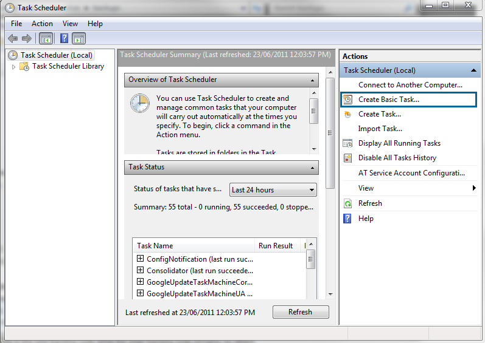Viewport: 485px width, 343px height.
Task: Click the Task Scheduler title bar clock icon
Action: tap(10, 8)
